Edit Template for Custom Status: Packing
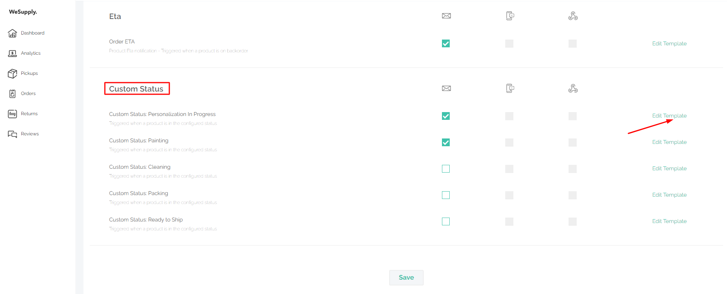This screenshot has height=294, width=727. (669, 195)
